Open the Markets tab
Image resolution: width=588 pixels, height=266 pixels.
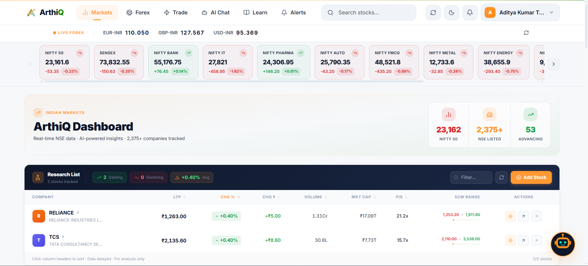[97, 13]
